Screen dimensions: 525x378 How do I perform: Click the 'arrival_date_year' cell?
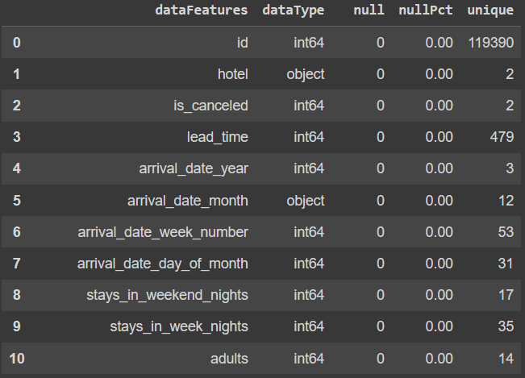194,168
